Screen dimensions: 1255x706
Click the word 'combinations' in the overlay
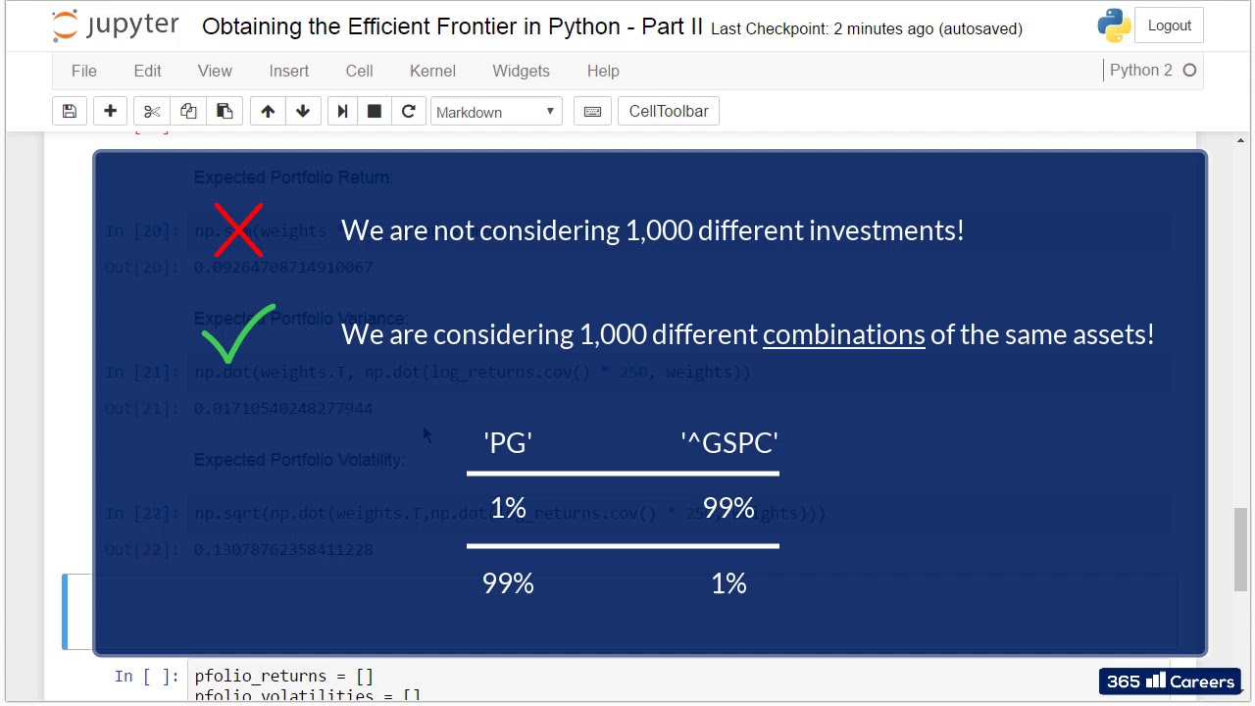coord(843,334)
